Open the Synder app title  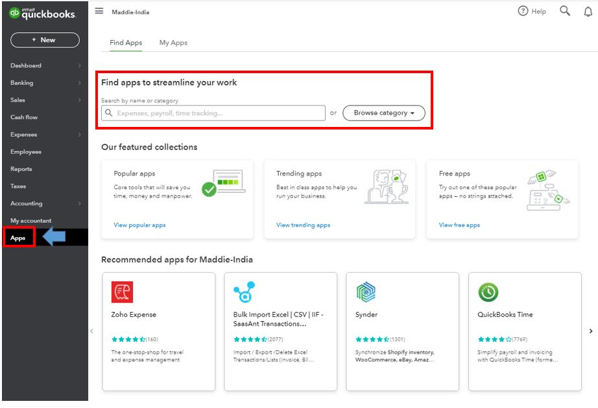click(x=366, y=315)
